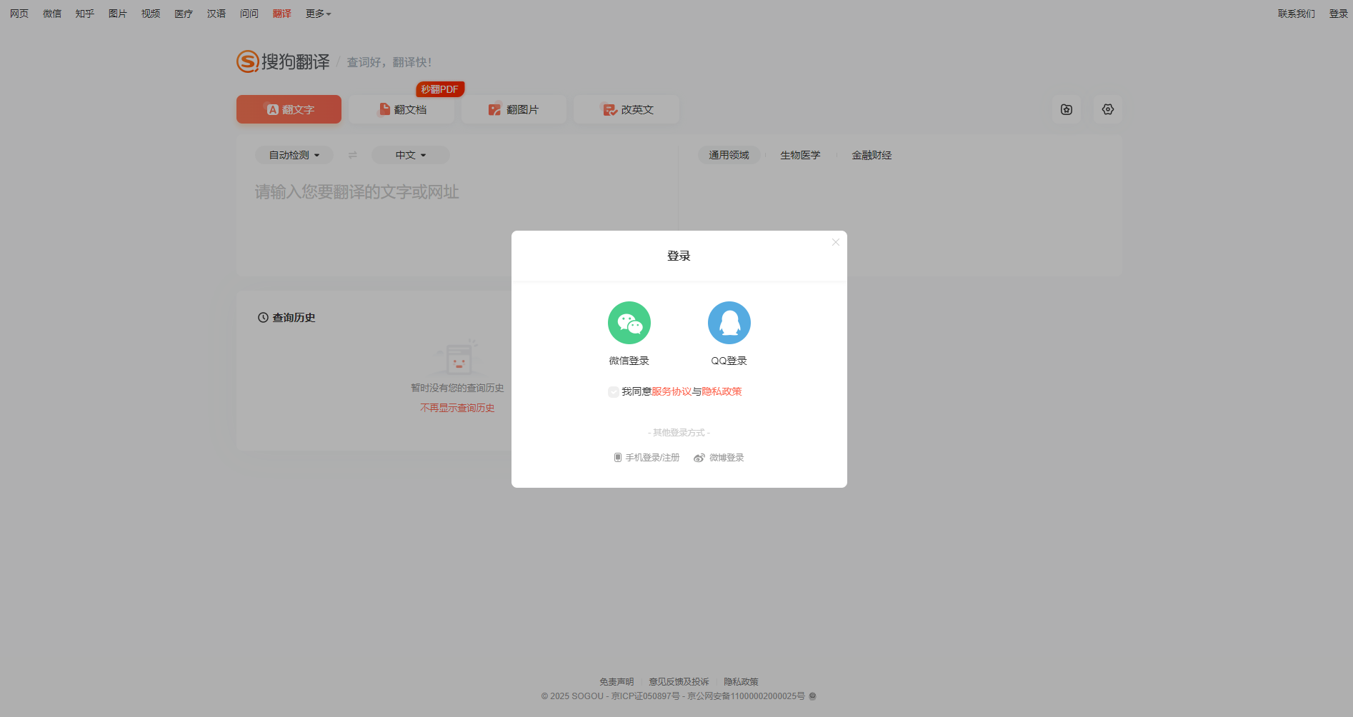The width and height of the screenshot is (1353, 717).
Task: Click the Weibo login icon
Action: click(699, 458)
